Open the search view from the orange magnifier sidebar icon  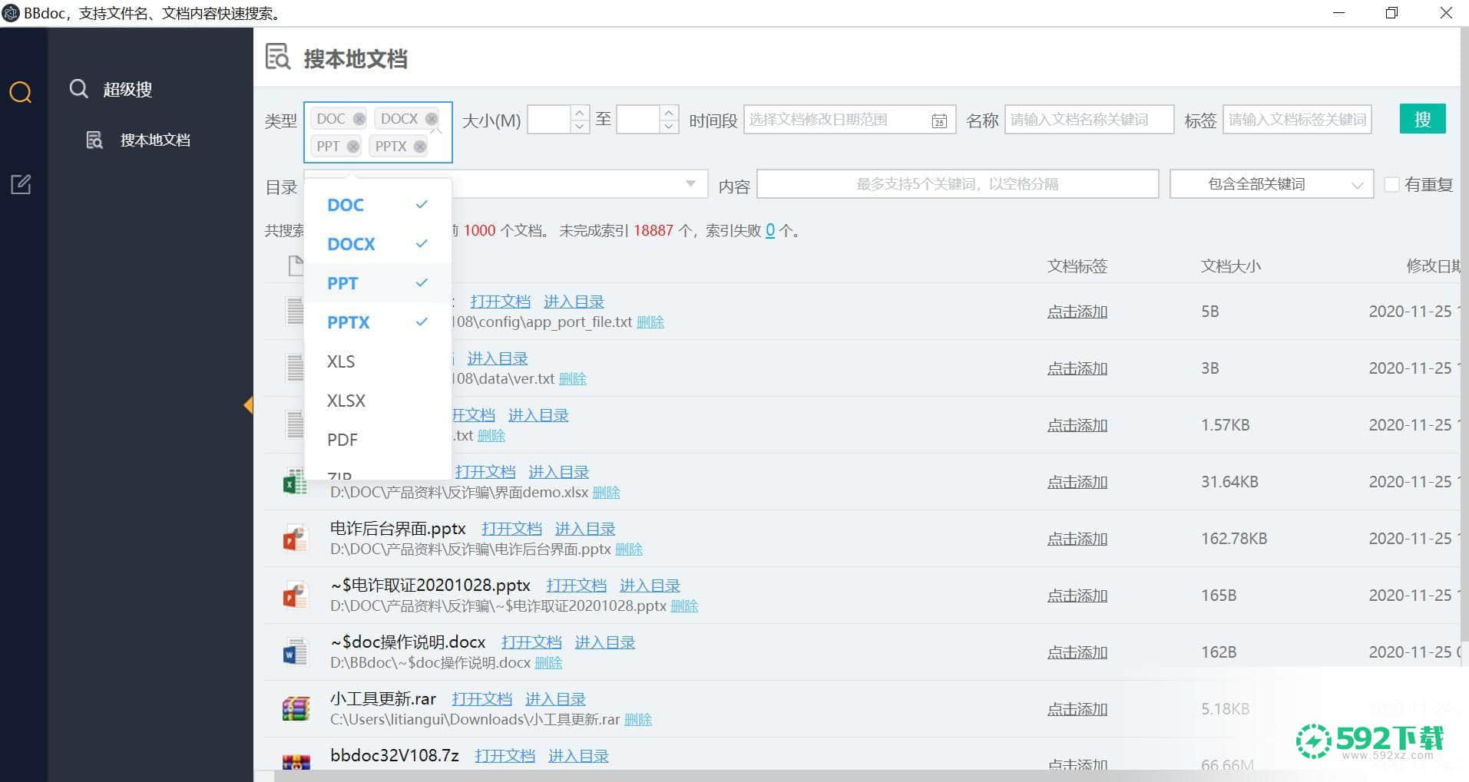point(21,92)
